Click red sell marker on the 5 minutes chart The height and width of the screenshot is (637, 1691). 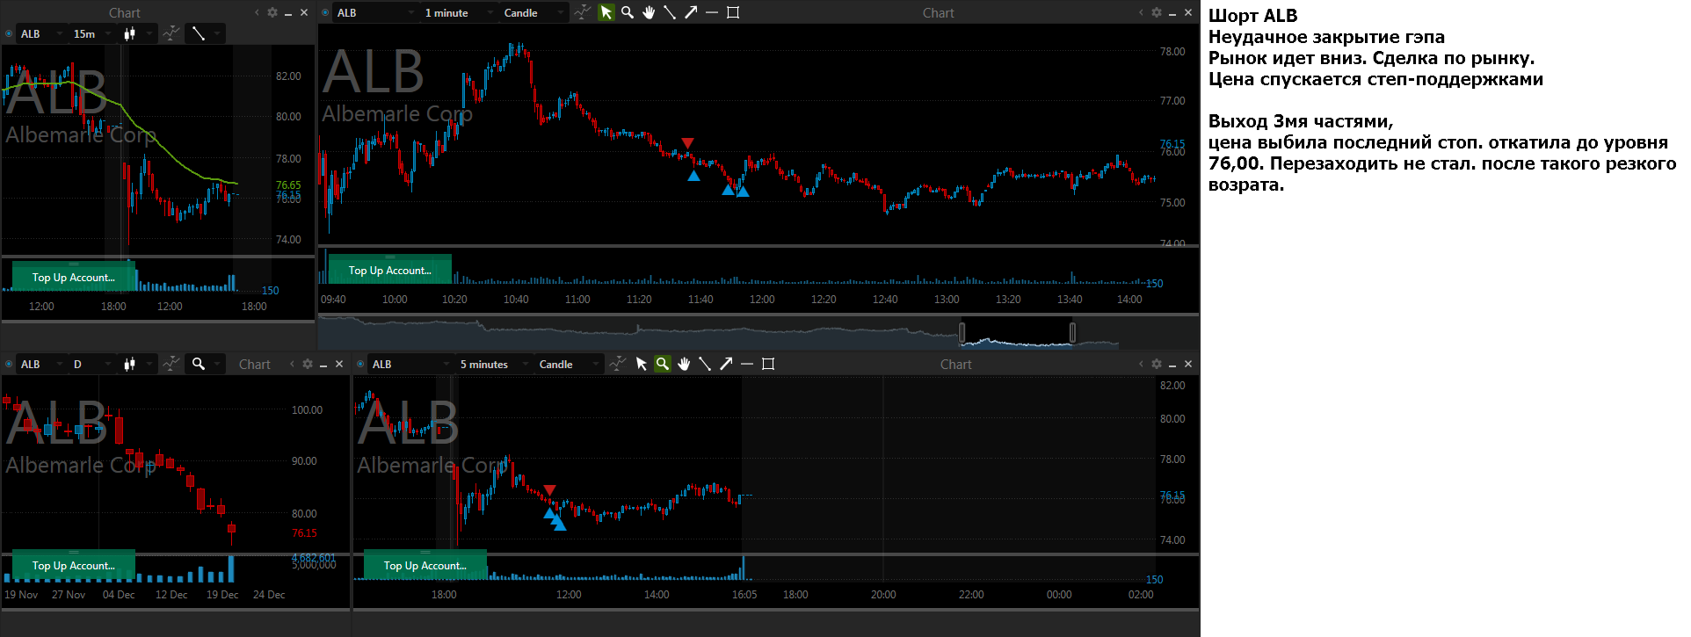tap(549, 490)
